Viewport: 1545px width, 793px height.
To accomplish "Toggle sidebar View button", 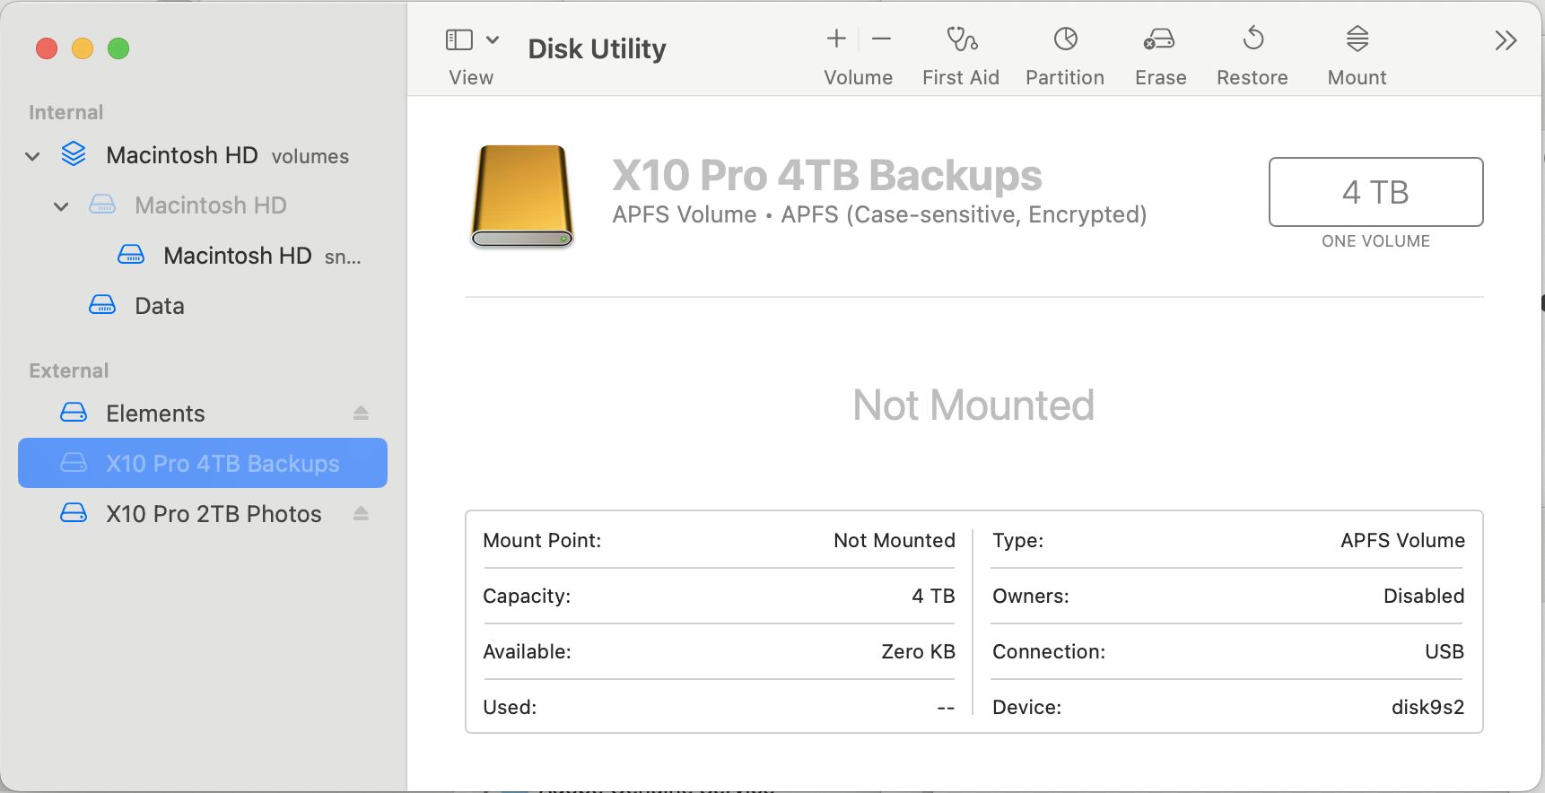I will click(x=459, y=39).
